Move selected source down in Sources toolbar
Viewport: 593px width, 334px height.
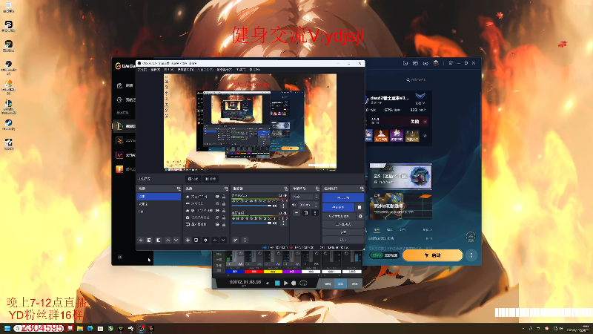tap(223, 240)
